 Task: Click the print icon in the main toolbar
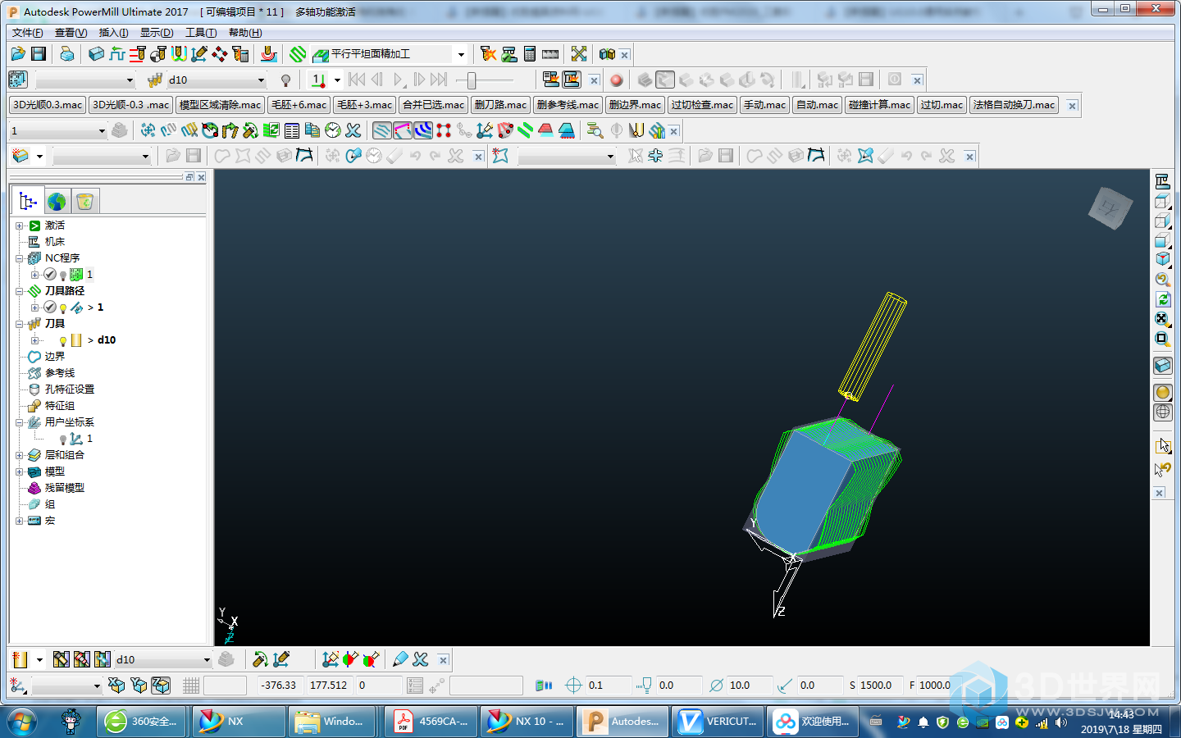click(x=67, y=54)
